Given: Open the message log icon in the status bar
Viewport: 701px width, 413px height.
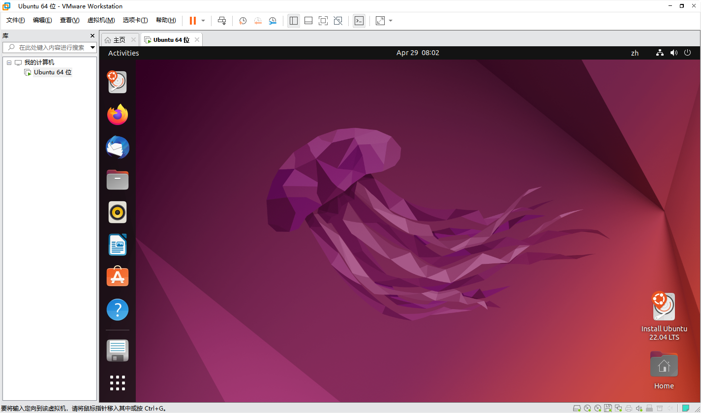Looking at the screenshot, I should coord(685,408).
